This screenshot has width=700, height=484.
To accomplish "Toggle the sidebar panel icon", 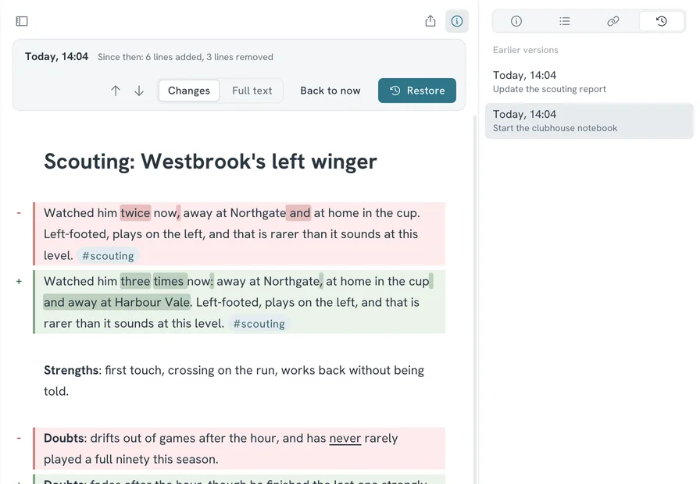I will [22, 21].
